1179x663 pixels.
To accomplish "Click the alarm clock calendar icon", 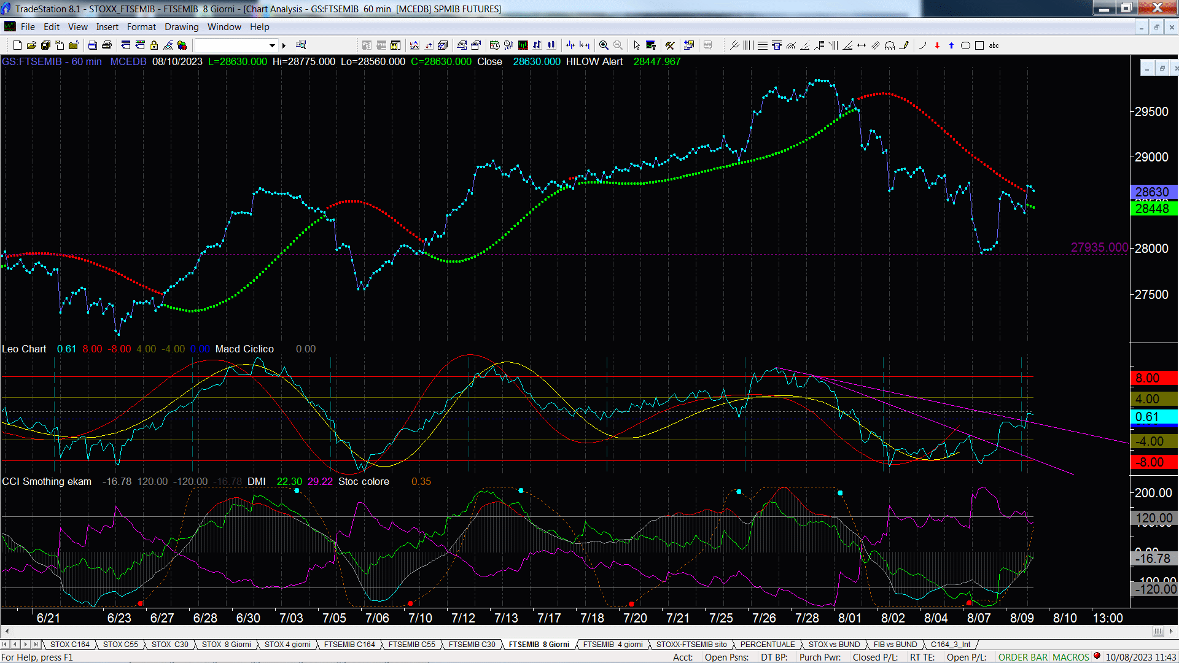I will (x=494, y=45).
